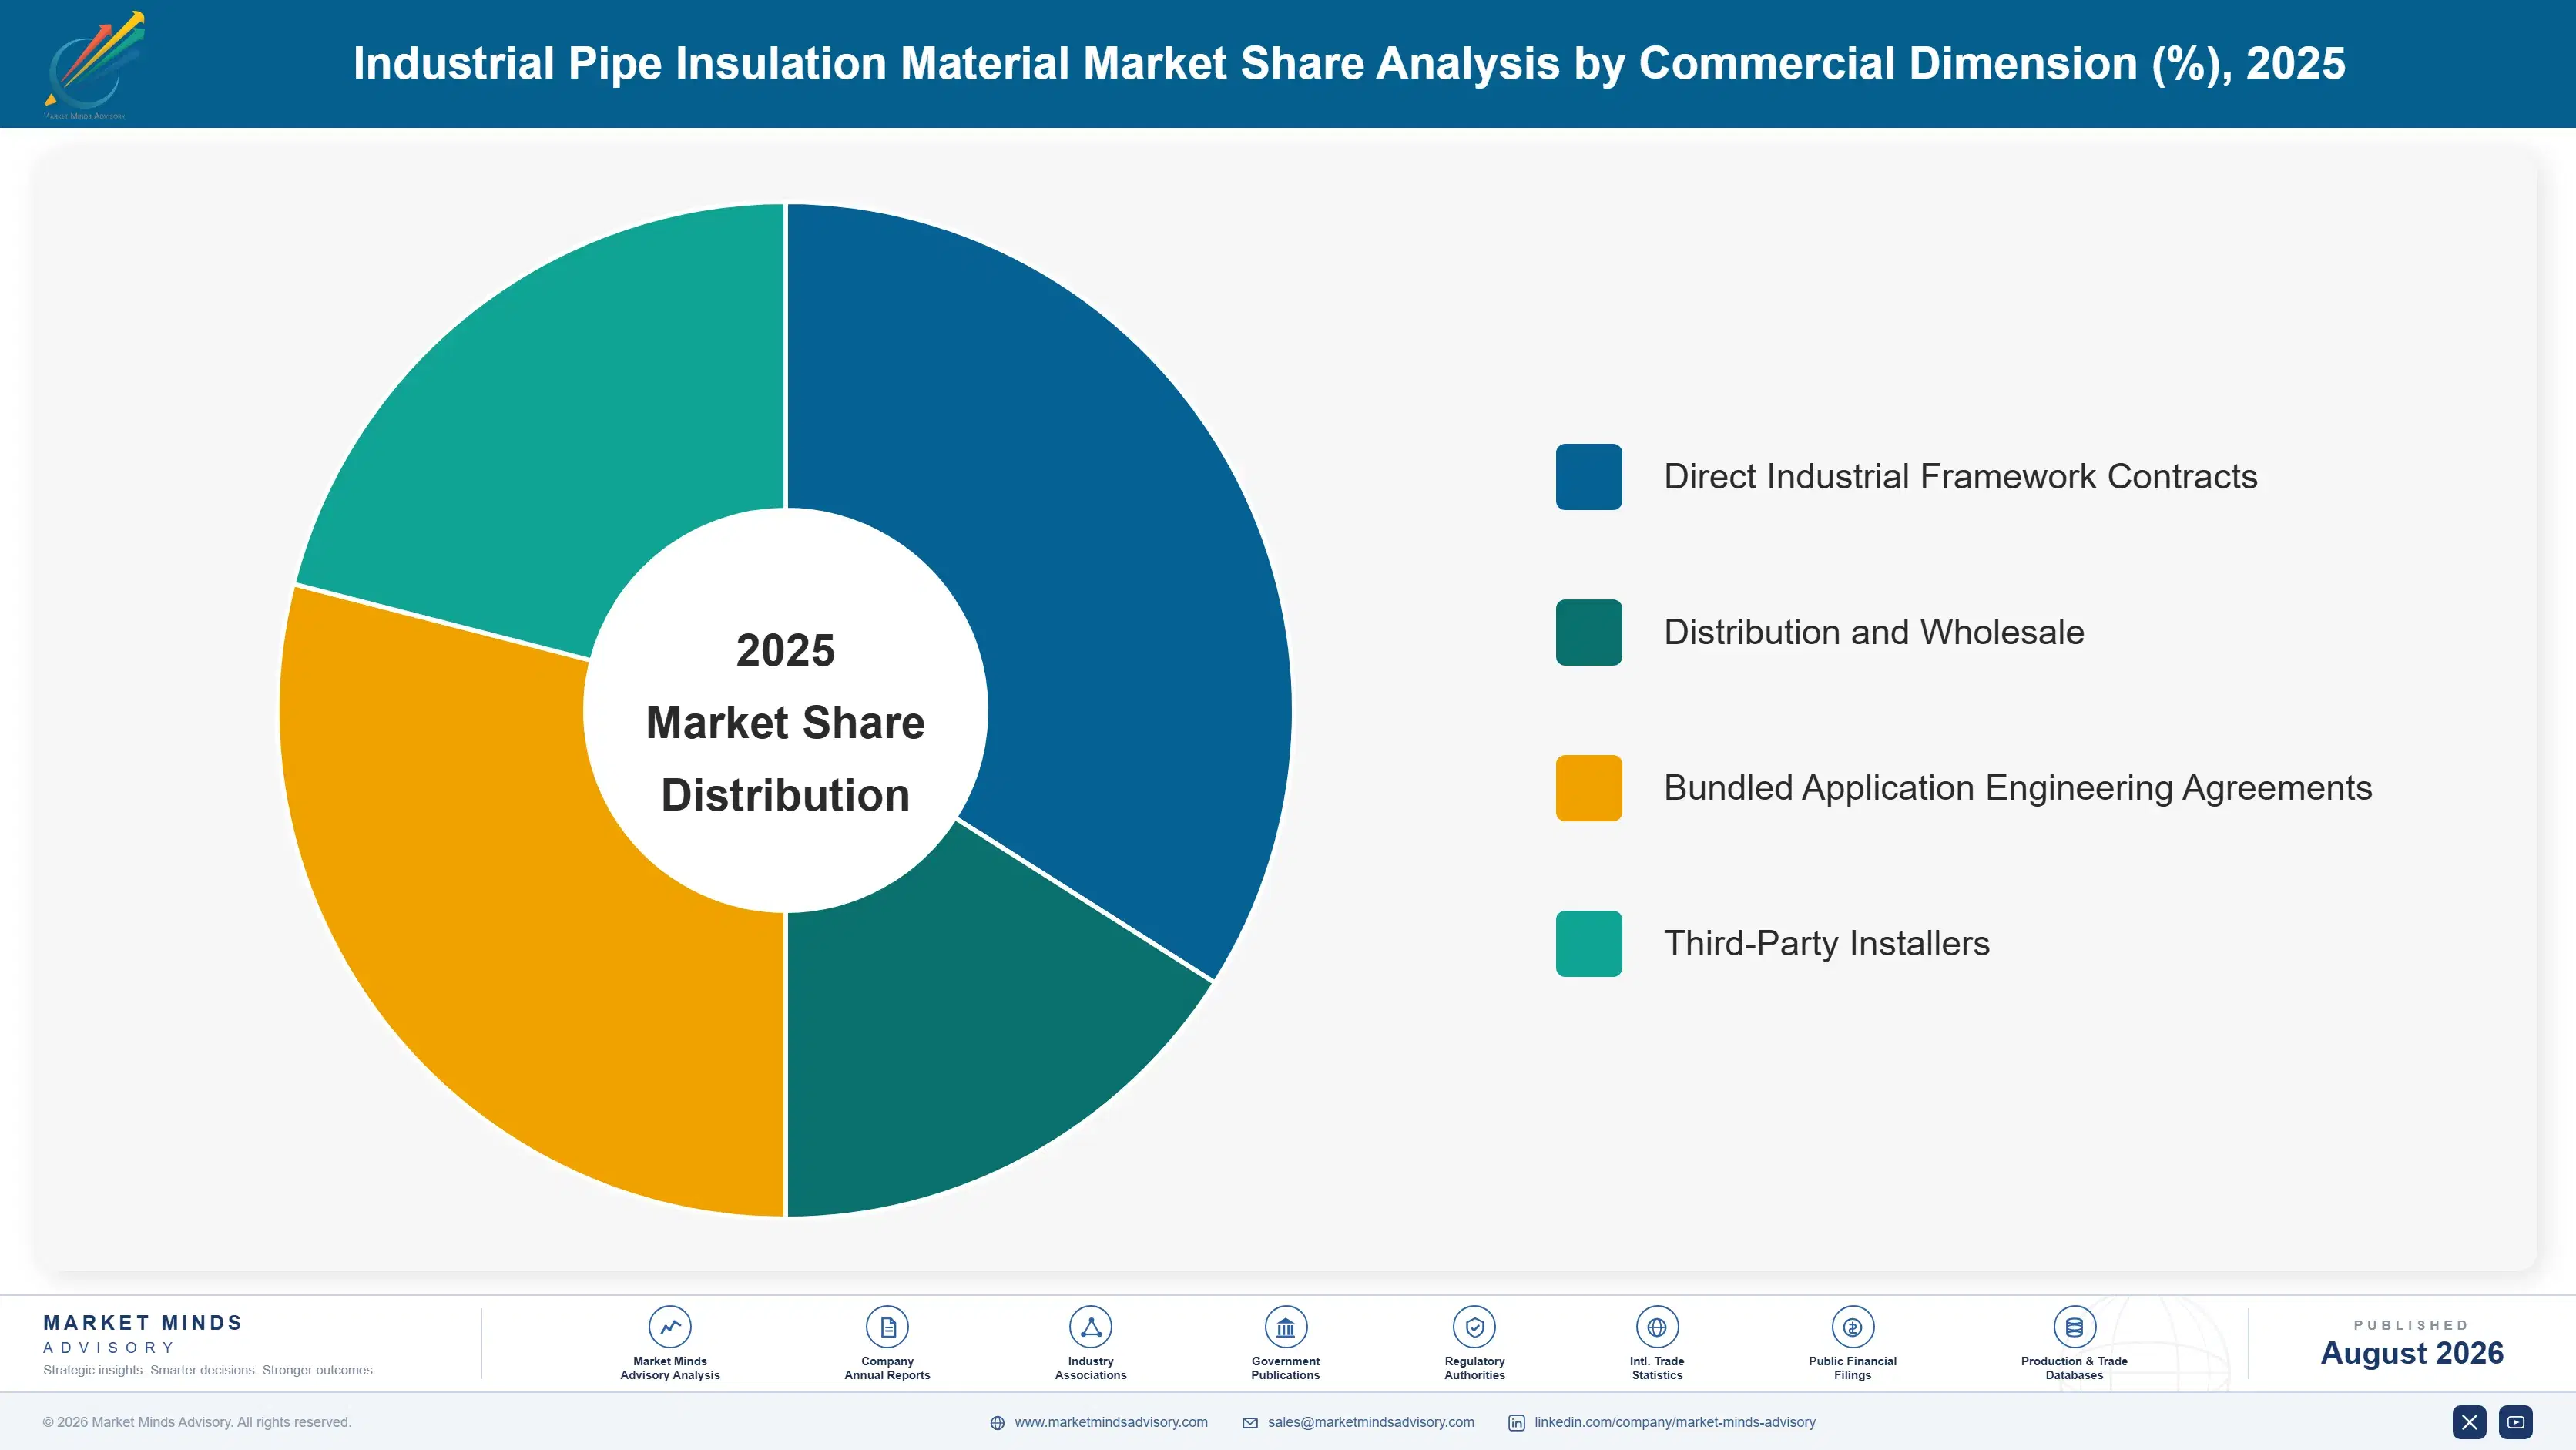This screenshot has width=2576, height=1450.
Task: Open linkedin.com/company/market-minds-advisory link
Action: tap(1675, 1422)
